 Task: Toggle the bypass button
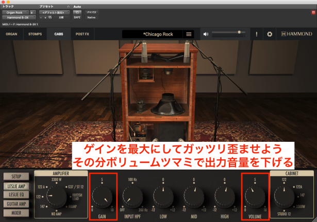coord(91,11)
